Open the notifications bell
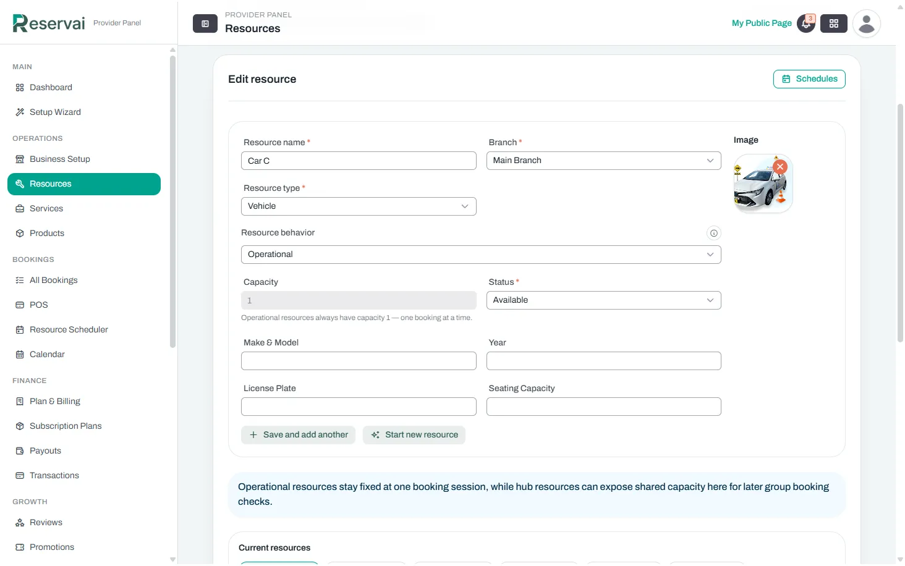905x566 pixels. coord(806,23)
